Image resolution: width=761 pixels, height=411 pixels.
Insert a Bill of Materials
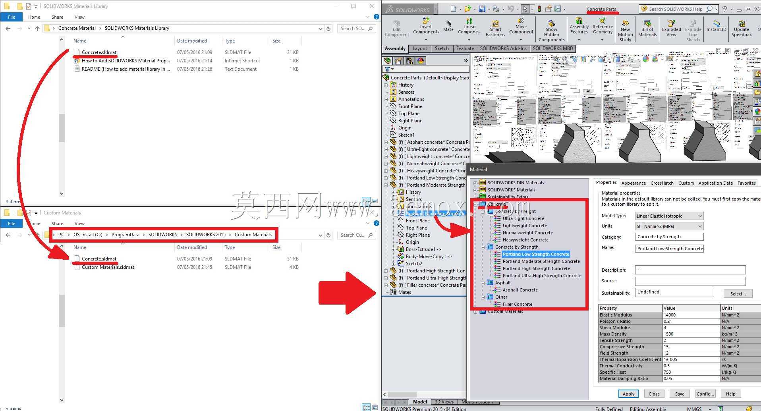[x=647, y=29]
